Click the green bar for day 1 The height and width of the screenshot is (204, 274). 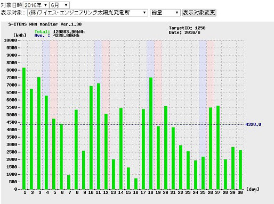click(24, 129)
